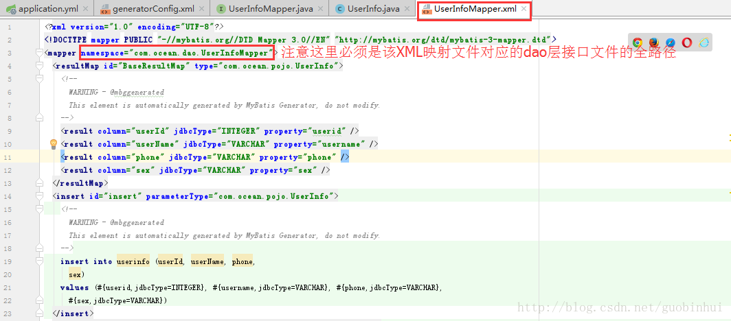Image resolution: width=731 pixels, height=321 pixels.
Task: Open file in Chrome browser
Action: click(637, 43)
